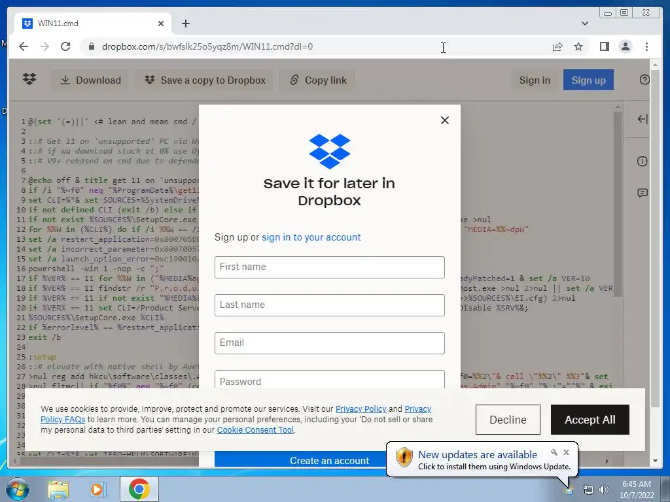Close the Dropbox sign-up dialog
Screen dimensions: 670x502
[x=444, y=120]
